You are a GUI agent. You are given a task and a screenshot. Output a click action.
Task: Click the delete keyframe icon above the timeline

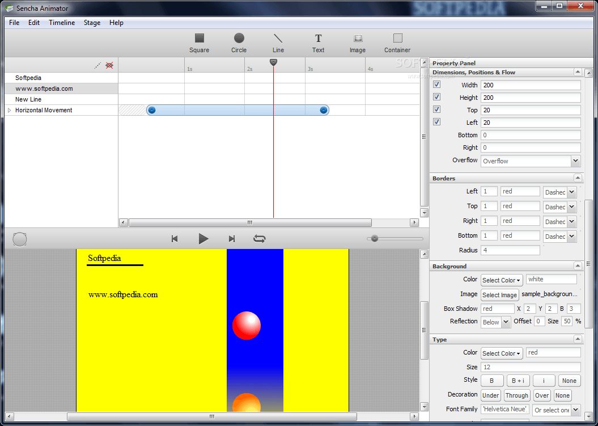(x=108, y=65)
